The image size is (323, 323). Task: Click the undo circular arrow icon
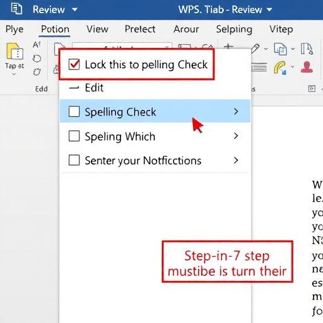coord(37,59)
